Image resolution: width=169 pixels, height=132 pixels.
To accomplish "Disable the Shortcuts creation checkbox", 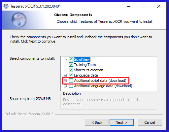I will click(x=71, y=70).
